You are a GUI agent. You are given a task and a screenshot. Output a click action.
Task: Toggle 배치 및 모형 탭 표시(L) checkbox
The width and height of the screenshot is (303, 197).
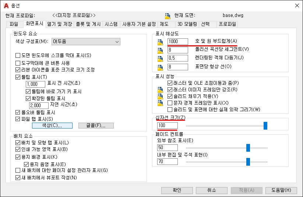18,143
